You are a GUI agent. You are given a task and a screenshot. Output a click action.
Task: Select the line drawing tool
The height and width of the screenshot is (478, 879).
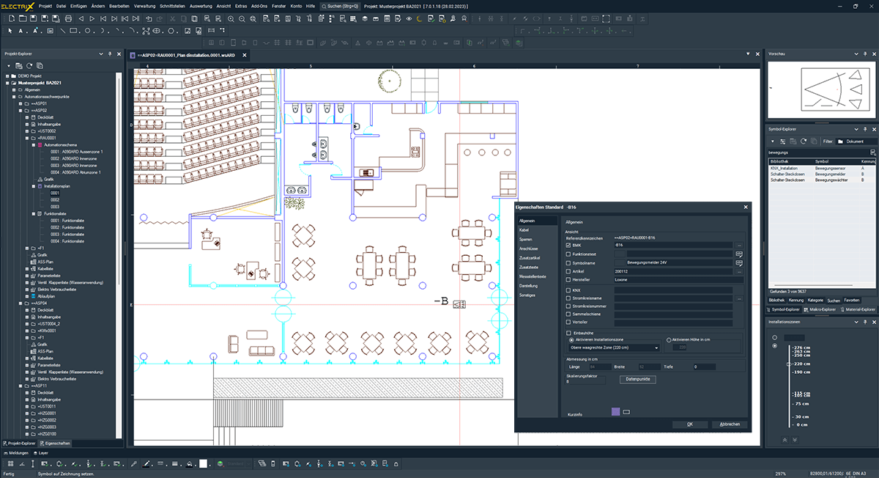click(63, 32)
